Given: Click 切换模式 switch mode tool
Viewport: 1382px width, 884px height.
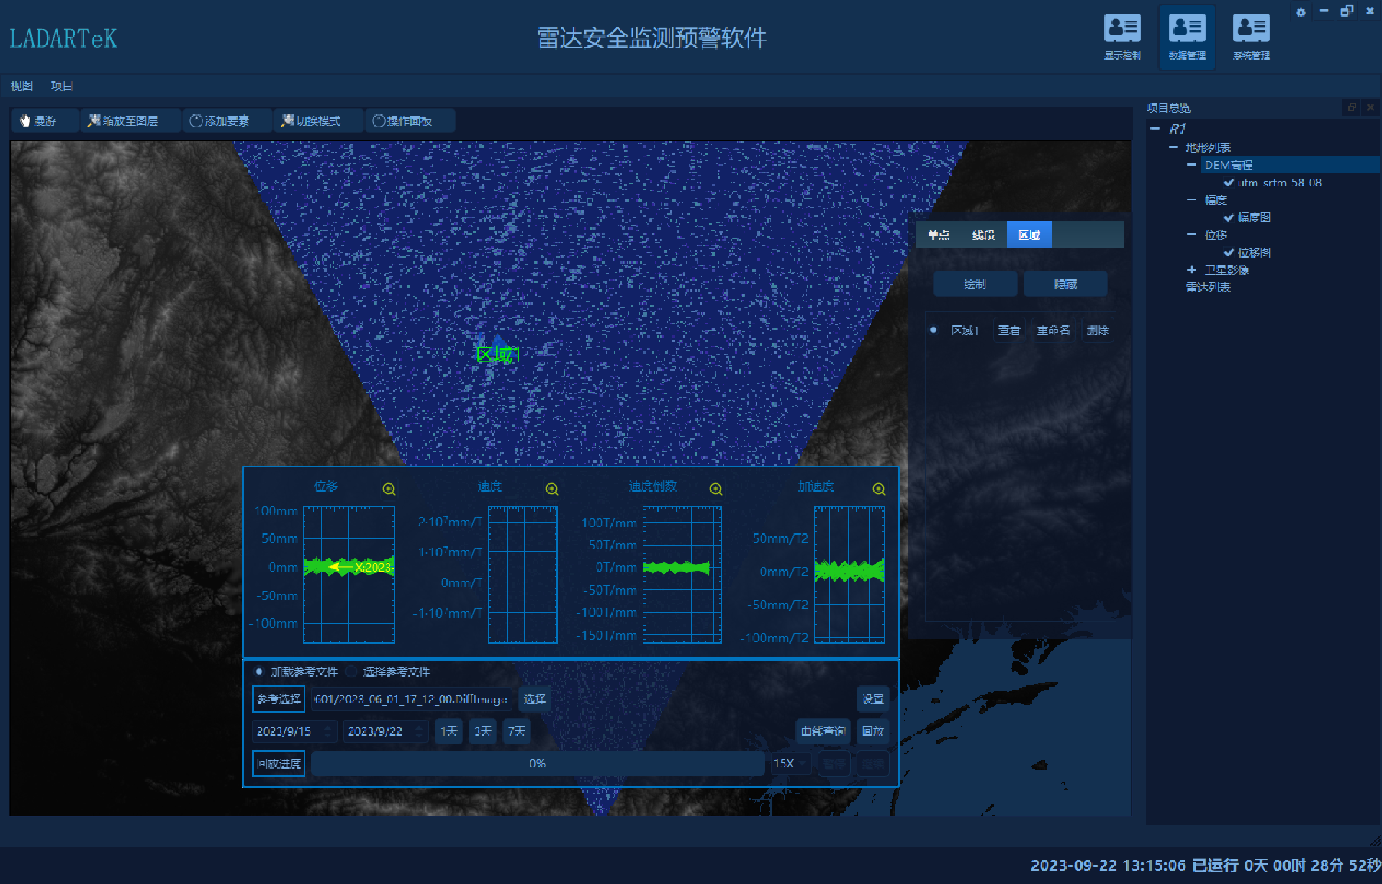Looking at the screenshot, I should coord(318,121).
